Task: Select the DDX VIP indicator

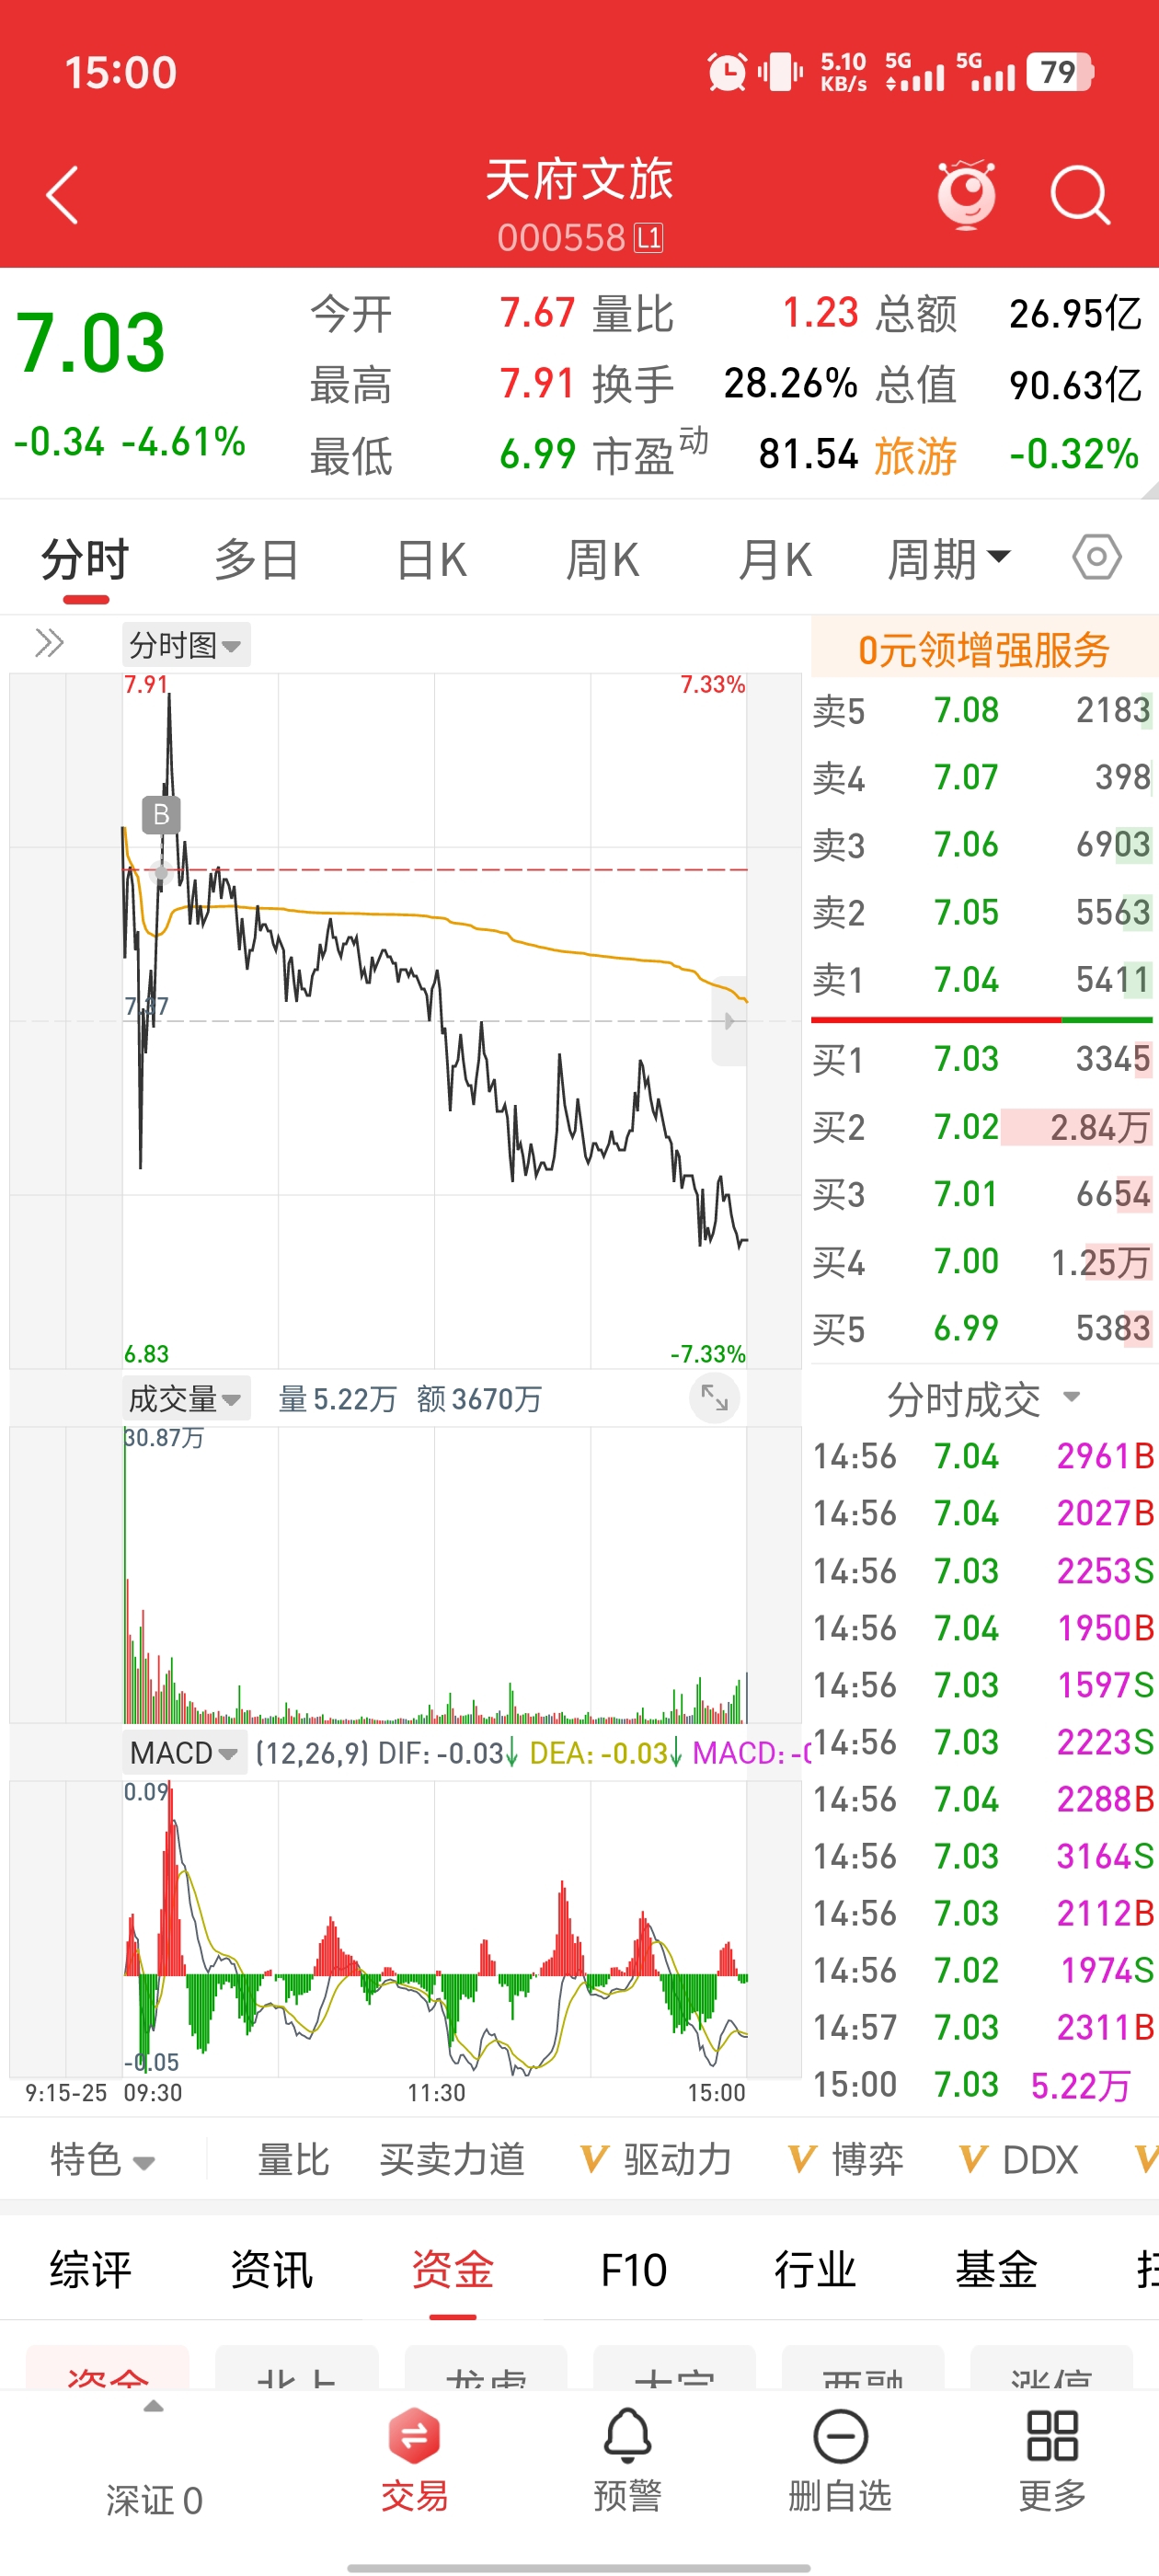Action: [1018, 2160]
